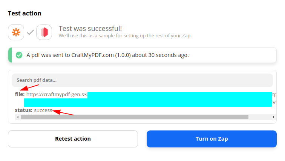Click the left scroll arrow under the data
This screenshot has width=285, height=161.
[18, 117]
